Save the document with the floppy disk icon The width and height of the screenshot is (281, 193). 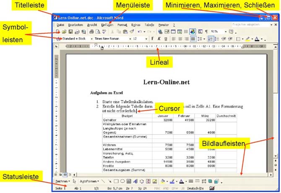tap(70, 32)
